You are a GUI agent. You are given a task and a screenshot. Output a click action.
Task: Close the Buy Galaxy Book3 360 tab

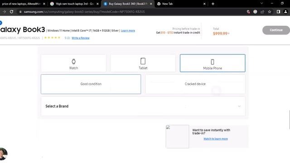click(151, 4)
